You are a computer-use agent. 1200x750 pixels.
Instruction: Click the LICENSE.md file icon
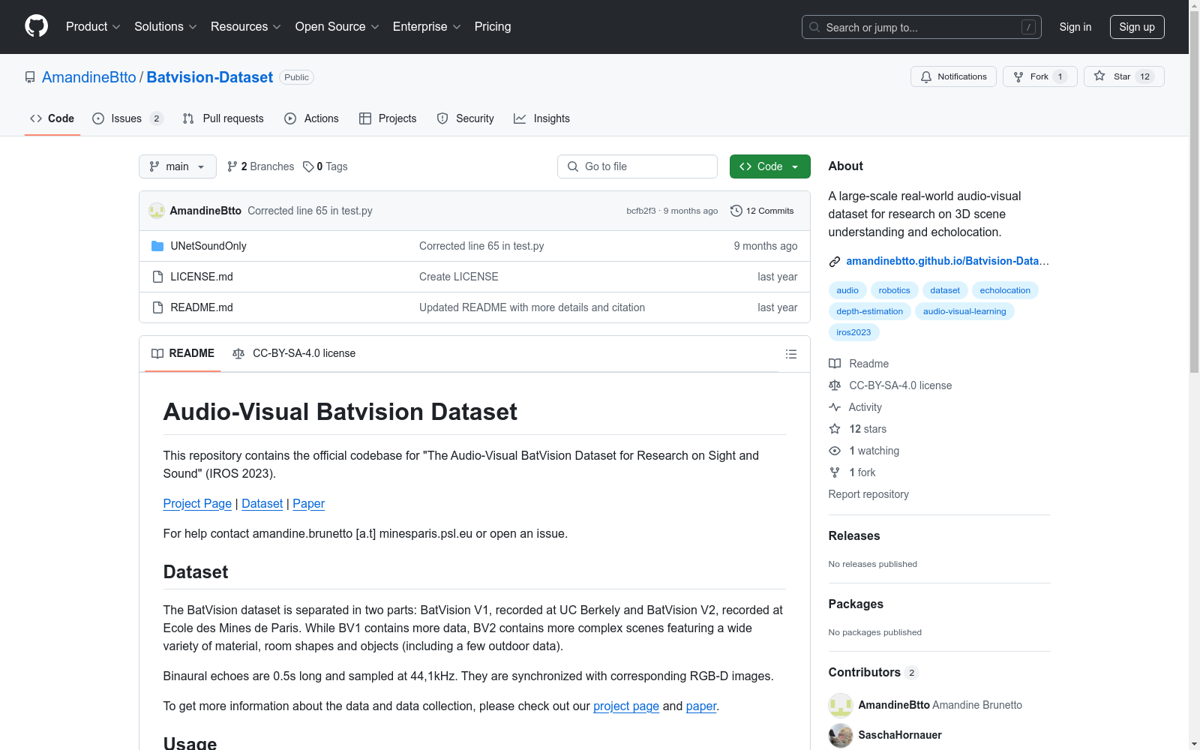[x=157, y=277]
